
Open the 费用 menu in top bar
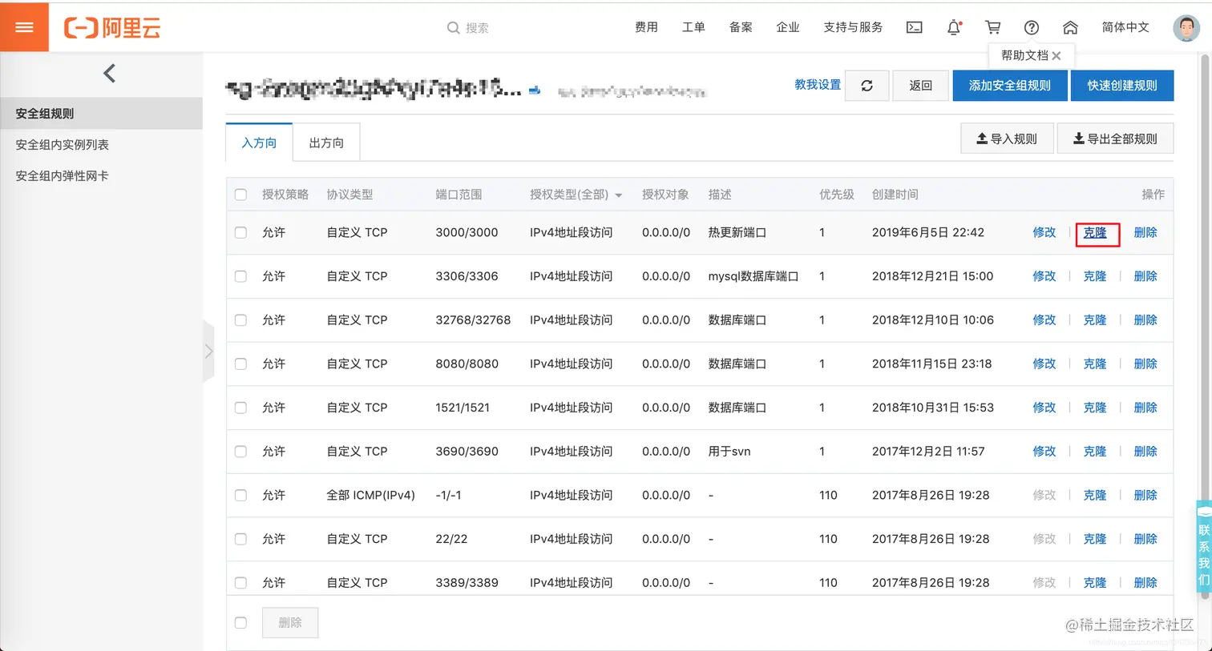(646, 27)
